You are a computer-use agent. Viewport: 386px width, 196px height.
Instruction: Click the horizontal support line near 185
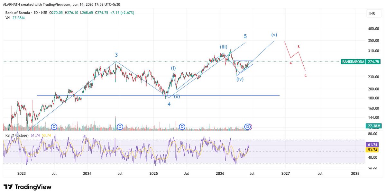click(x=158, y=96)
